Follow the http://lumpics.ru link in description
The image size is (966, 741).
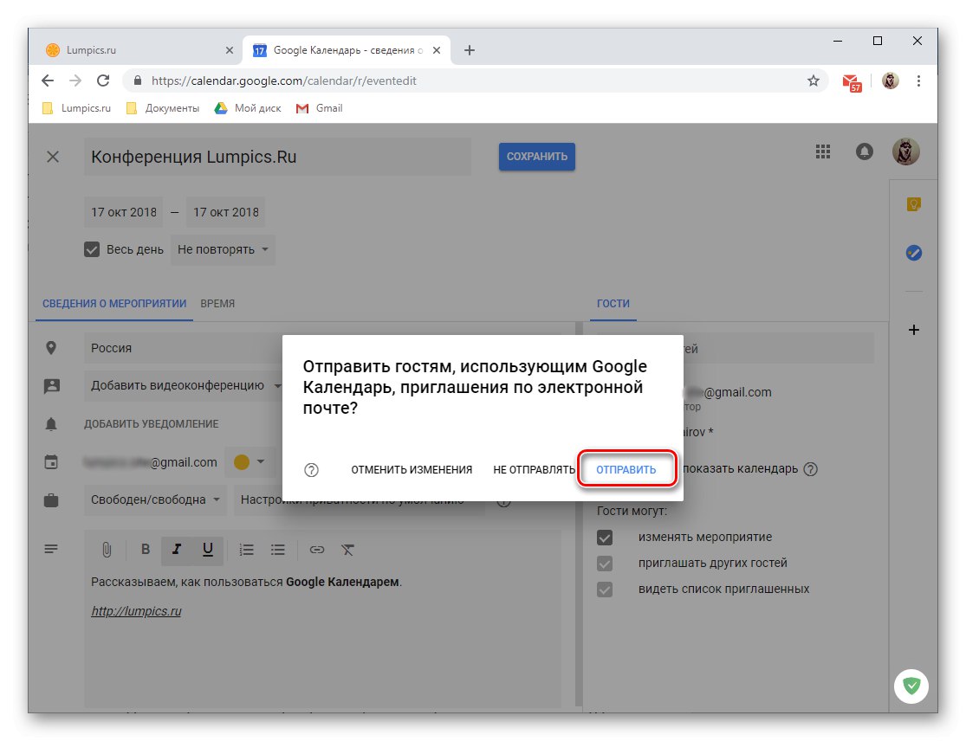point(136,610)
